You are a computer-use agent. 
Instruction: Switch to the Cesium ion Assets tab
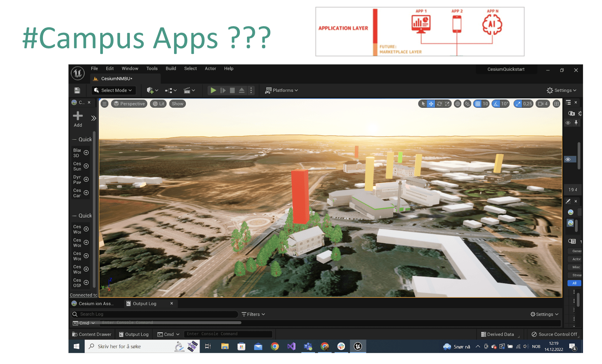[93, 304]
